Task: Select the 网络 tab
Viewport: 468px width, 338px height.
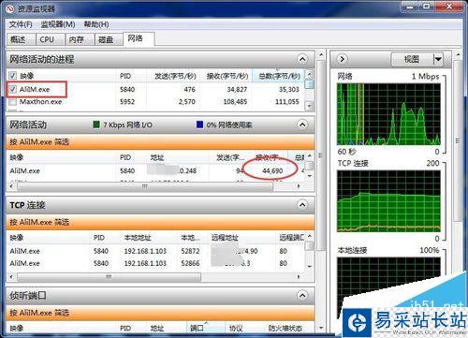Action: pos(139,38)
